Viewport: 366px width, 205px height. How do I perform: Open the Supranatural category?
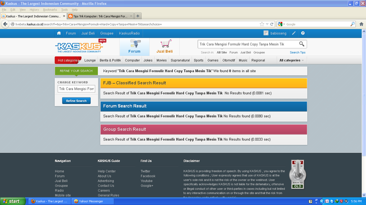(x=180, y=60)
